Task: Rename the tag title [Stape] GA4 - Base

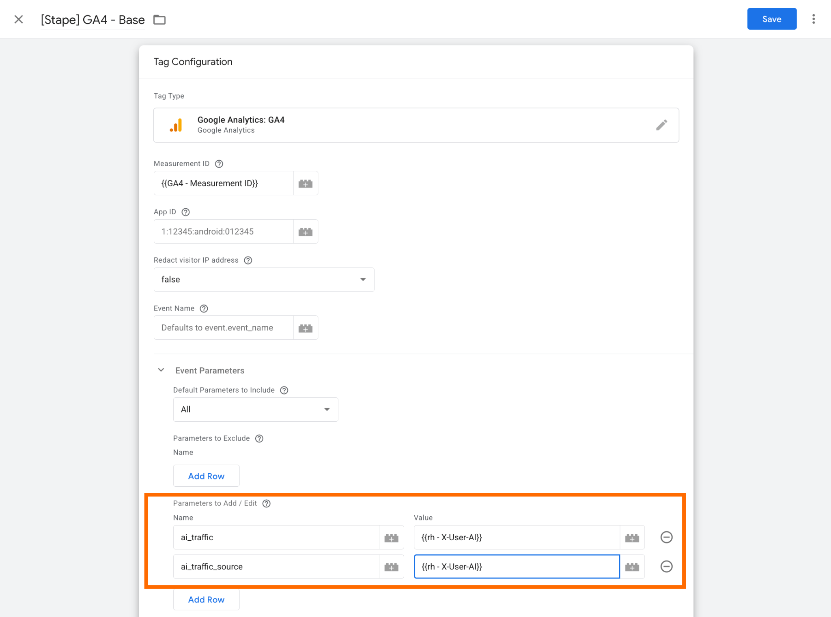Action: [93, 20]
